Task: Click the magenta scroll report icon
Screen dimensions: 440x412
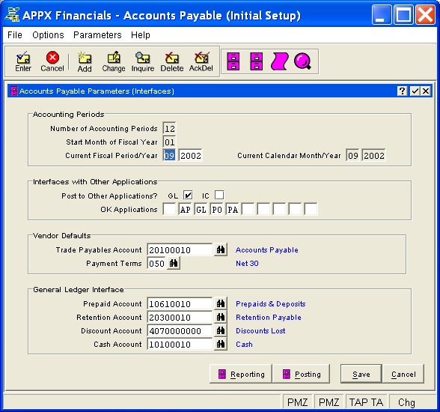Action: tap(279, 61)
